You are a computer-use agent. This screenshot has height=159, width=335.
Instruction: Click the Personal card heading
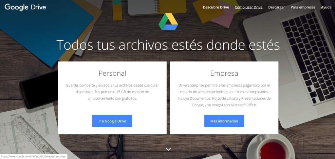click(x=112, y=73)
